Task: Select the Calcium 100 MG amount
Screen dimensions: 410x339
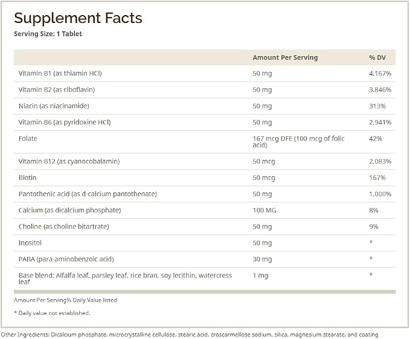Action: click(264, 211)
